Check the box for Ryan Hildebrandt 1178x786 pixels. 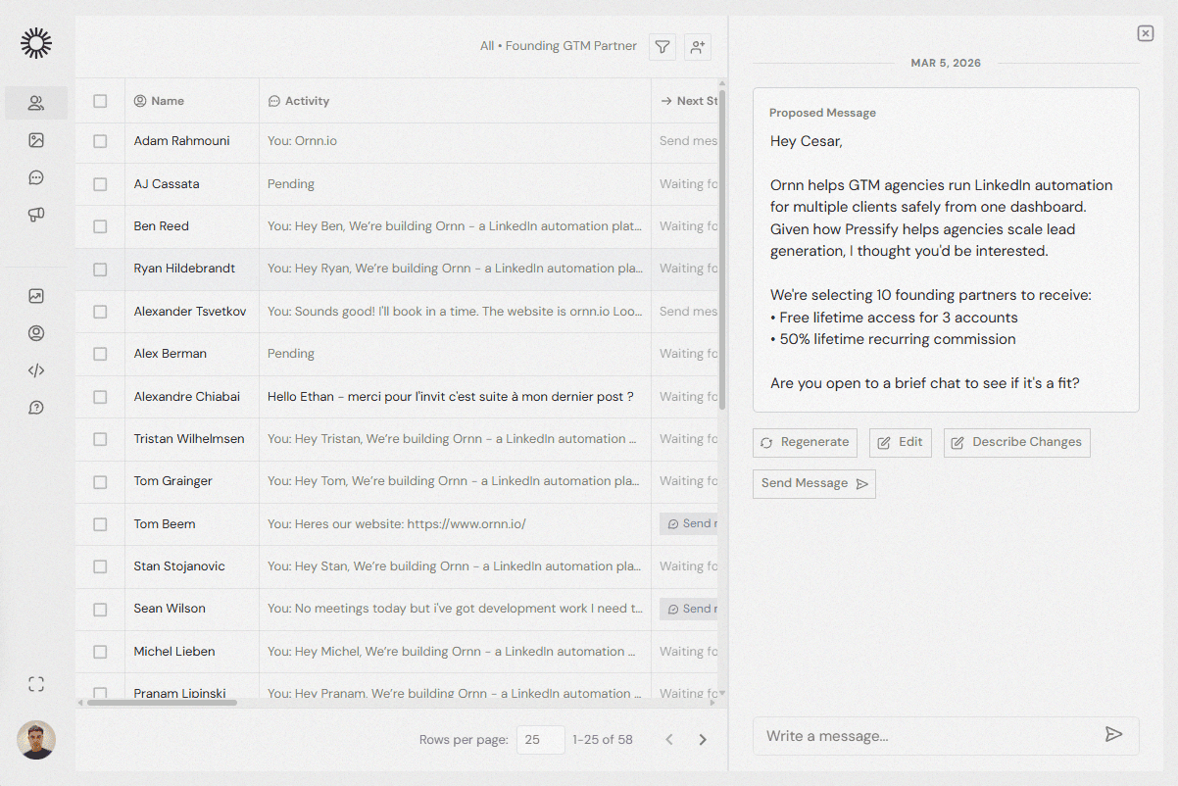click(100, 269)
